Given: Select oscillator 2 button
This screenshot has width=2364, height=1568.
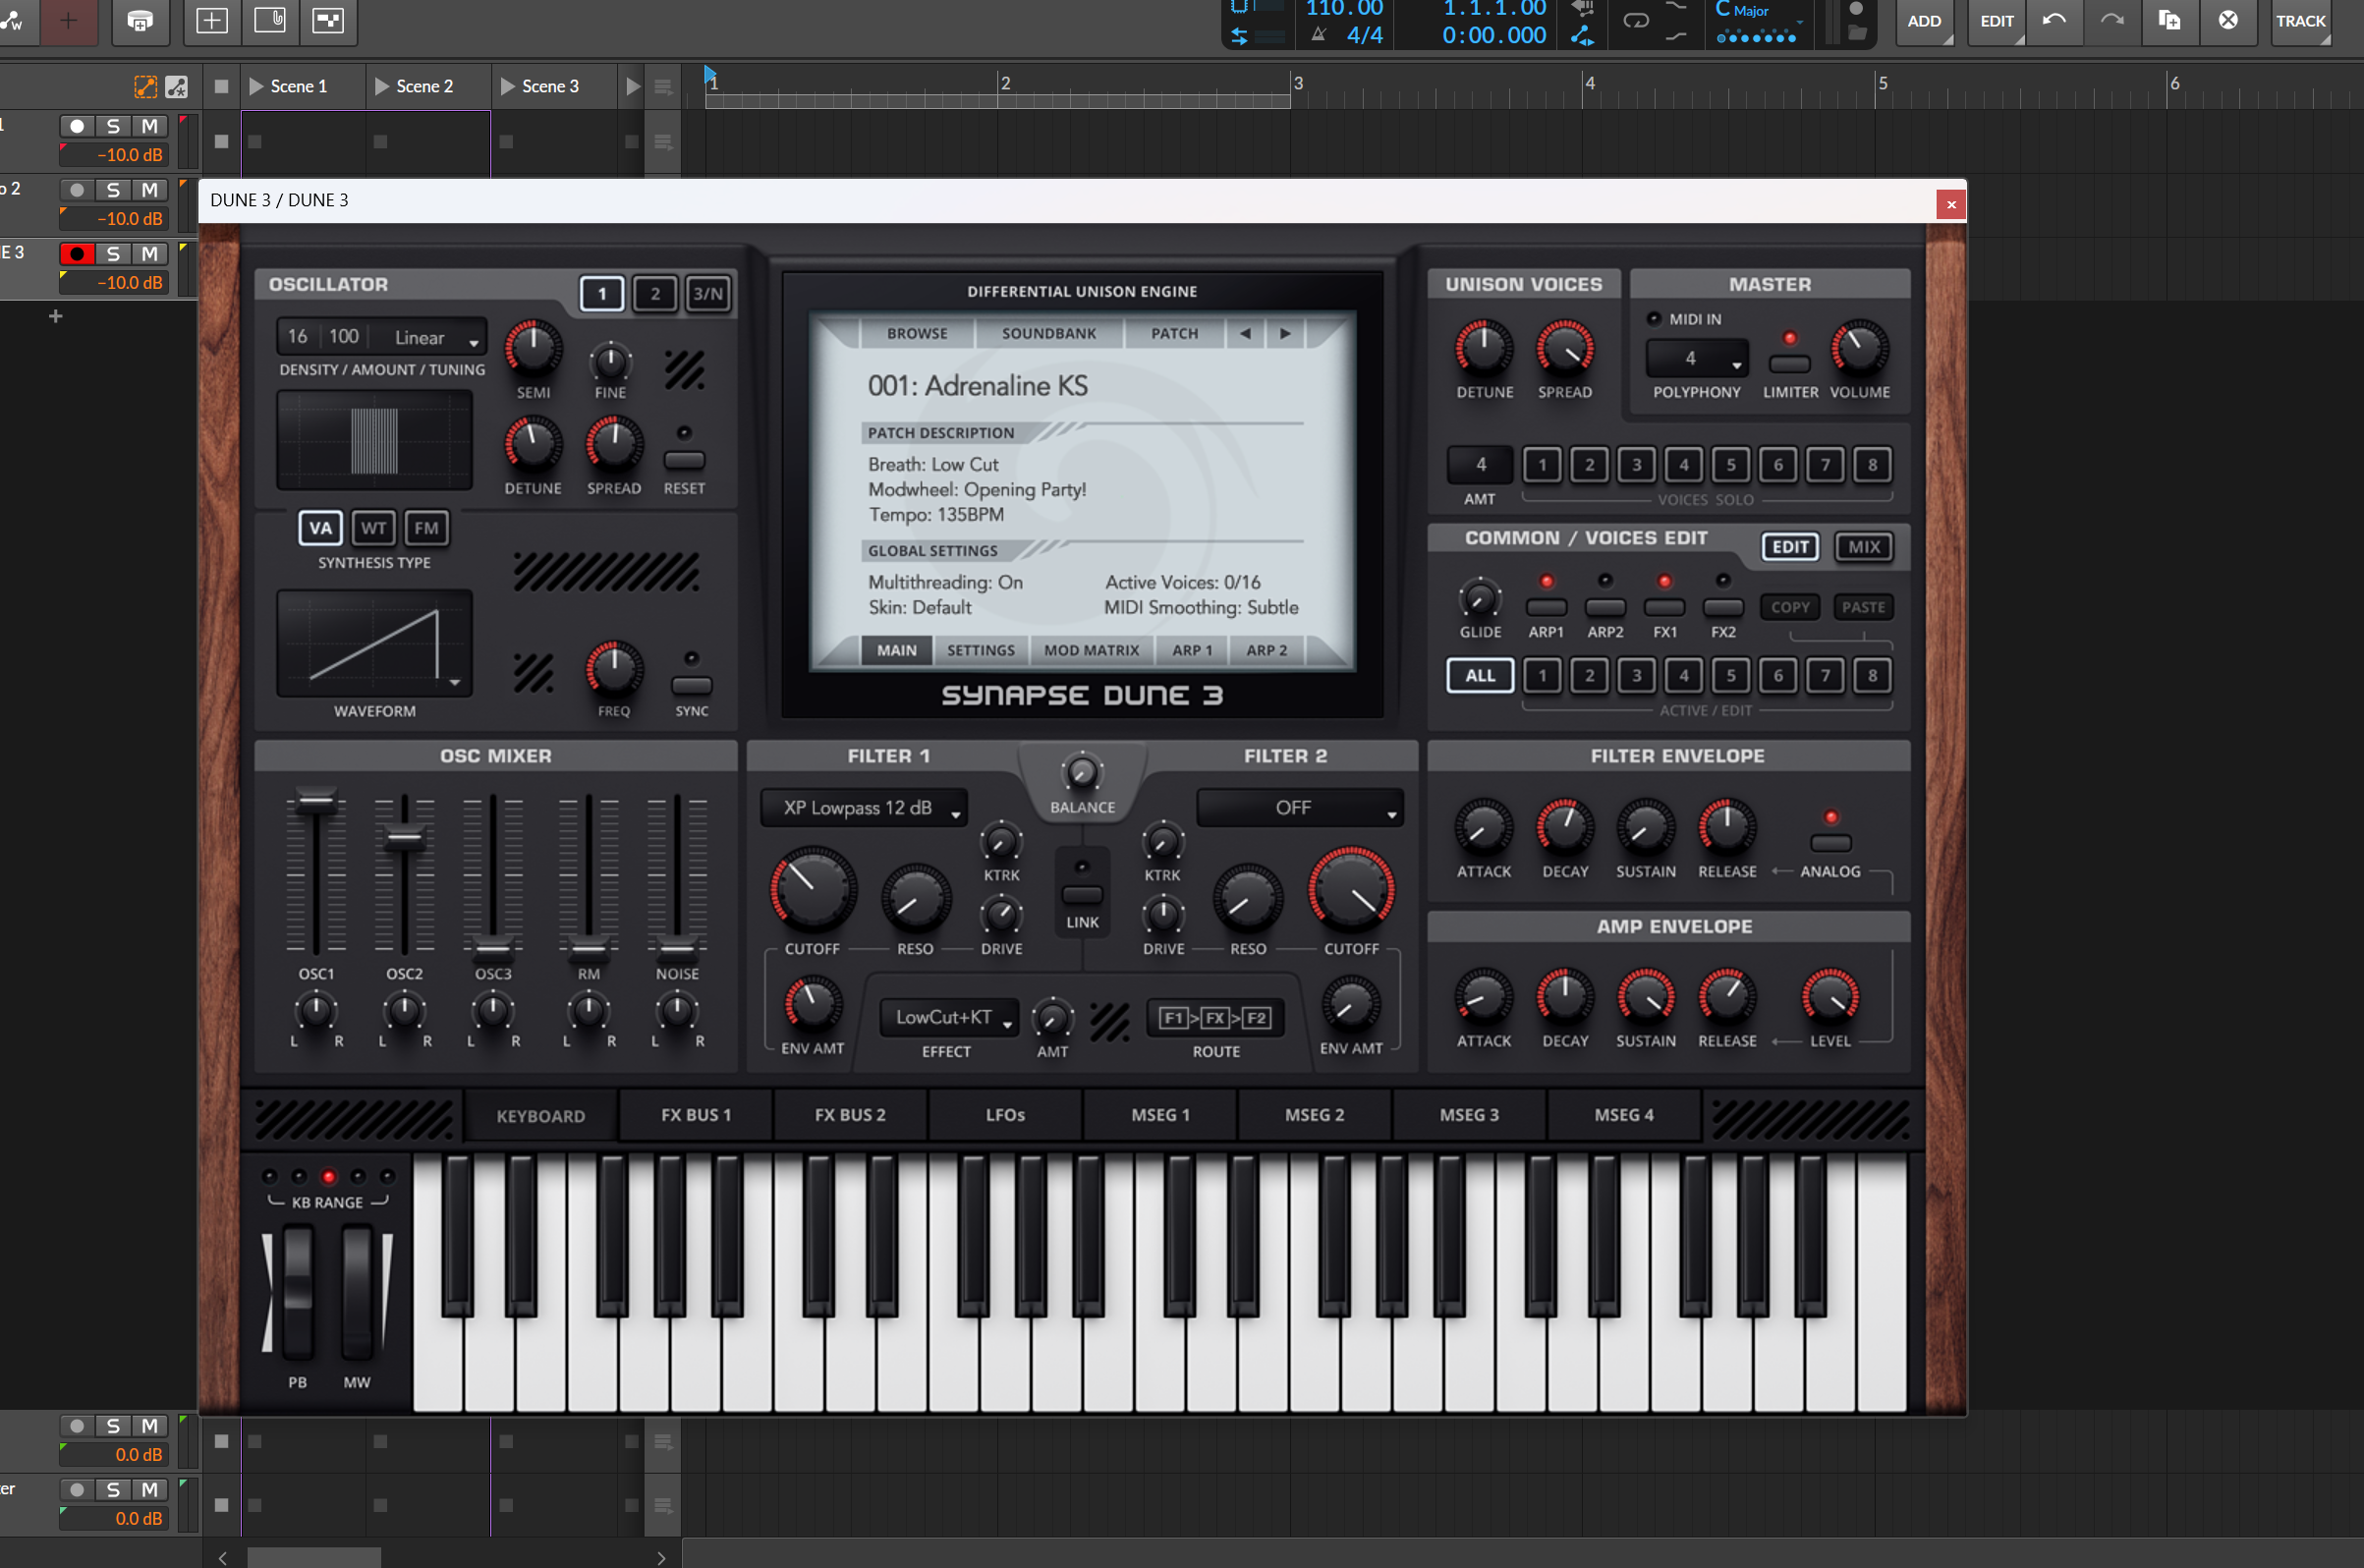Looking at the screenshot, I should 655,293.
